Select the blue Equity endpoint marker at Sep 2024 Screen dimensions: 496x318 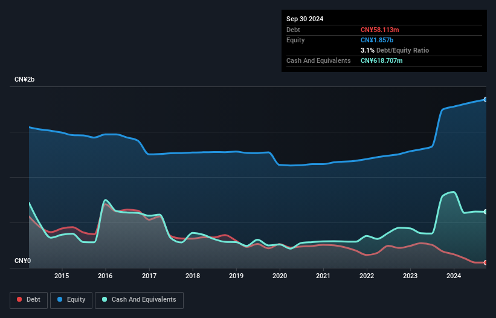click(x=486, y=99)
